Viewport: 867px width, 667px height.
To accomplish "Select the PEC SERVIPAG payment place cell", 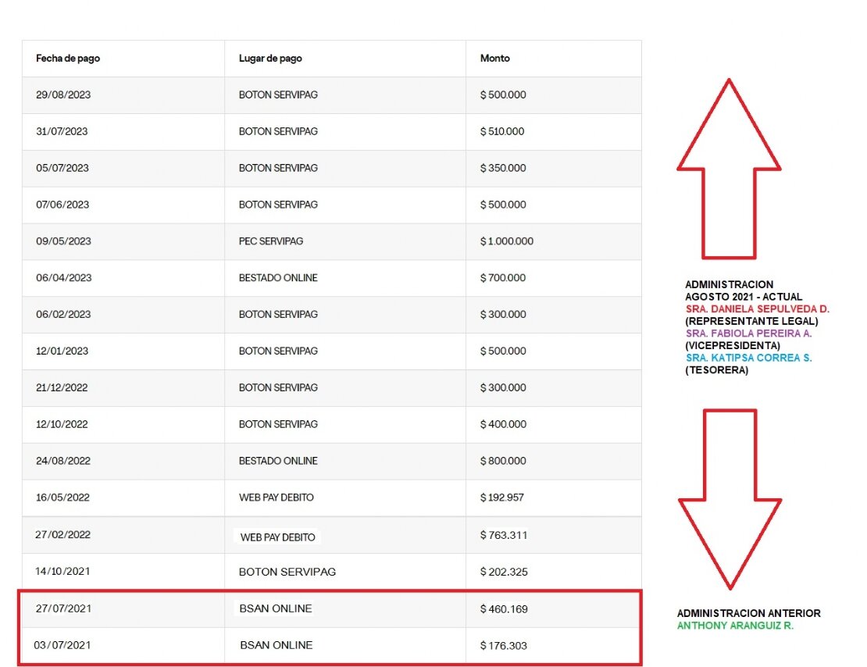I will [x=271, y=241].
